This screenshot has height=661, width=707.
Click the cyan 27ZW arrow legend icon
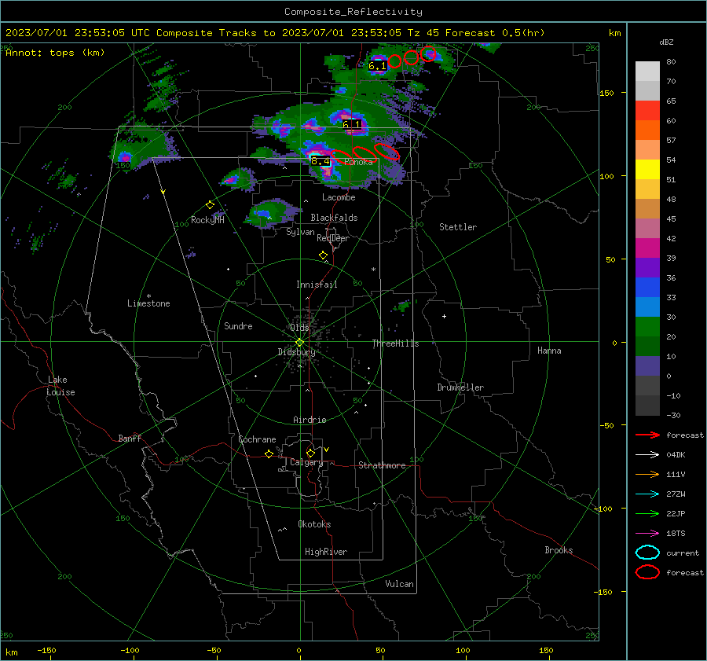coord(647,494)
